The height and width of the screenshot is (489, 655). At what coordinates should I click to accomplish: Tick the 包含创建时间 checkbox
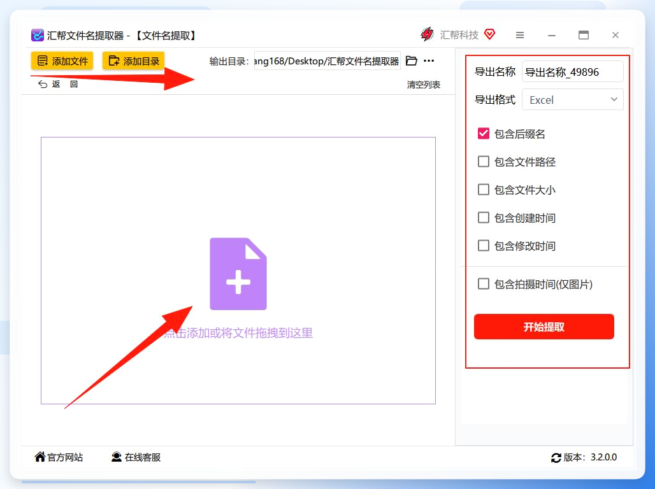(484, 218)
